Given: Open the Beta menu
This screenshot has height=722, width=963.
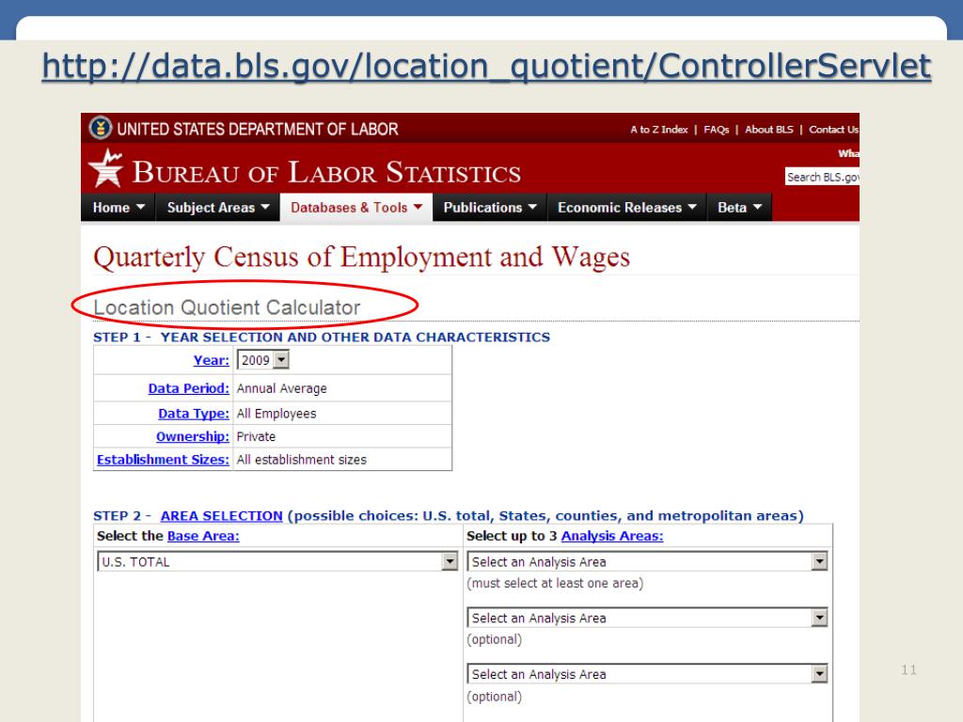Looking at the screenshot, I should [739, 208].
